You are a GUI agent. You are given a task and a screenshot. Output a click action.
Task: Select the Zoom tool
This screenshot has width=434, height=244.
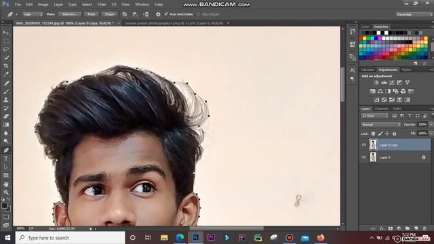click(6, 192)
